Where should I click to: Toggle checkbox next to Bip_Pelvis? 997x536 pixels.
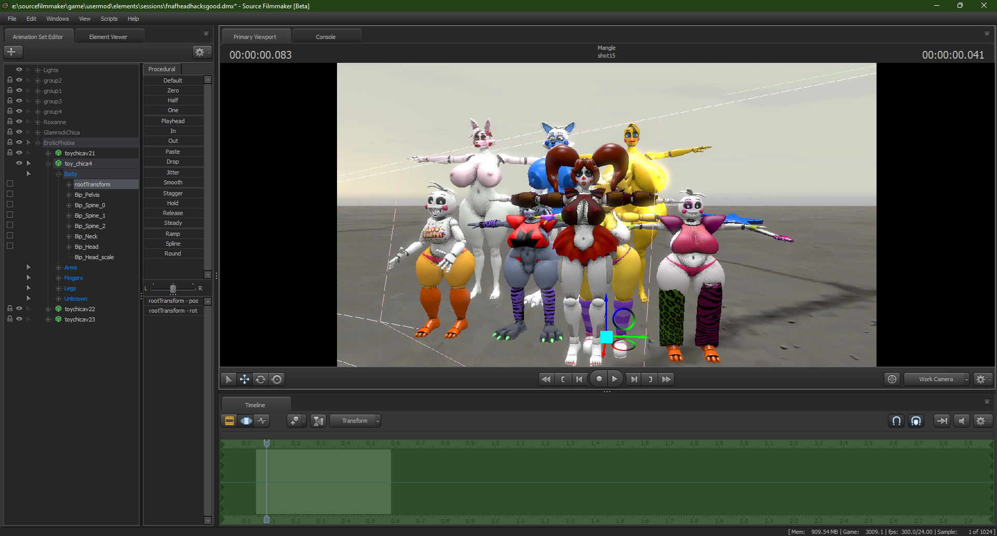10,194
